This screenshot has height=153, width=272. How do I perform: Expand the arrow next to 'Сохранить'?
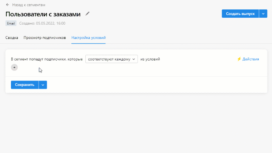pyautogui.click(x=43, y=85)
